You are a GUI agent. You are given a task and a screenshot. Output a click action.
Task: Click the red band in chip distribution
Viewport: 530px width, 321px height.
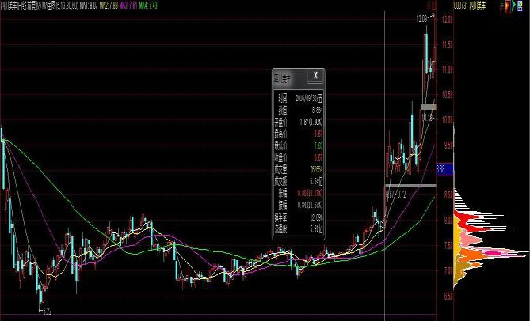467,221
